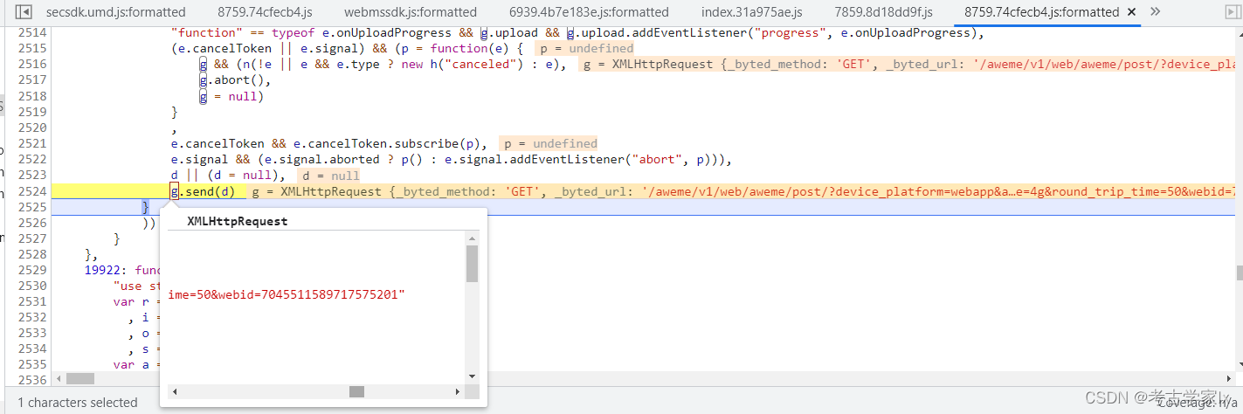1243x414 pixels.
Task: Set a breakpoint on line 2514
Action: pos(32,32)
